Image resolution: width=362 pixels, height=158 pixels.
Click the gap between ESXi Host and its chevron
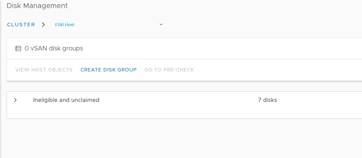click(116, 25)
